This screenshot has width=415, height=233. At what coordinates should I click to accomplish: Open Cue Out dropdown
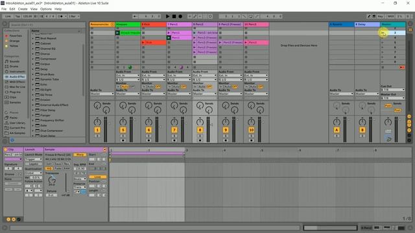tap(393, 90)
